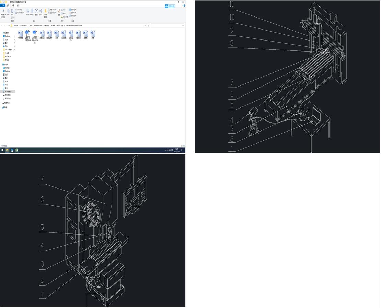The height and width of the screenshot is (308, 381).
Task: Click File Explorer on the taskbar
Action: tap(7, 150)
